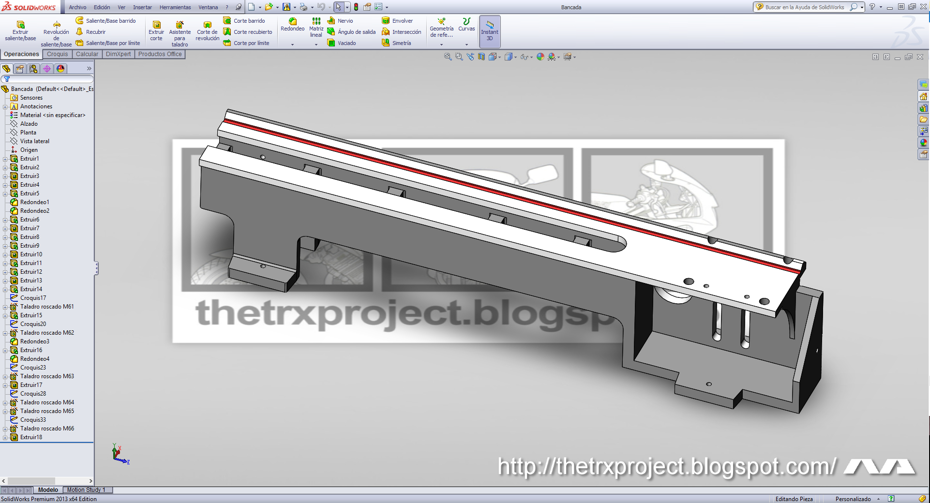The height and width of the screenshot is (503, 930).
Task: Expand the Extruir1 feature node
Action: pyautogui.click(x=5, y=159)
